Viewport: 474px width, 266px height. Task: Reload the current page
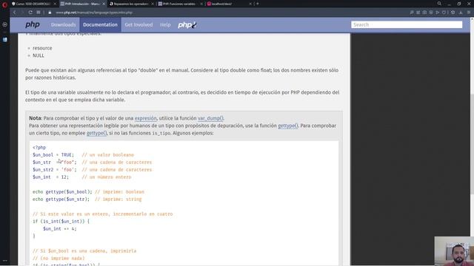pyautogui.click(x=30, y=13)
